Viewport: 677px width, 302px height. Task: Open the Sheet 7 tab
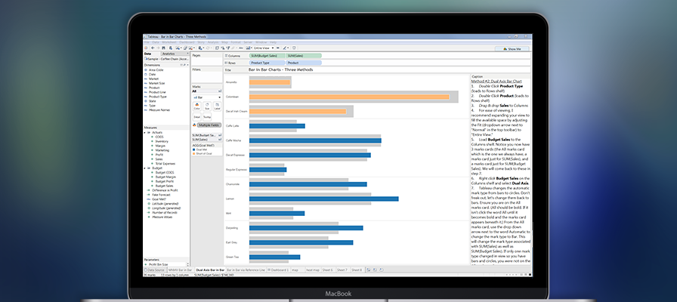coord(342,270)
